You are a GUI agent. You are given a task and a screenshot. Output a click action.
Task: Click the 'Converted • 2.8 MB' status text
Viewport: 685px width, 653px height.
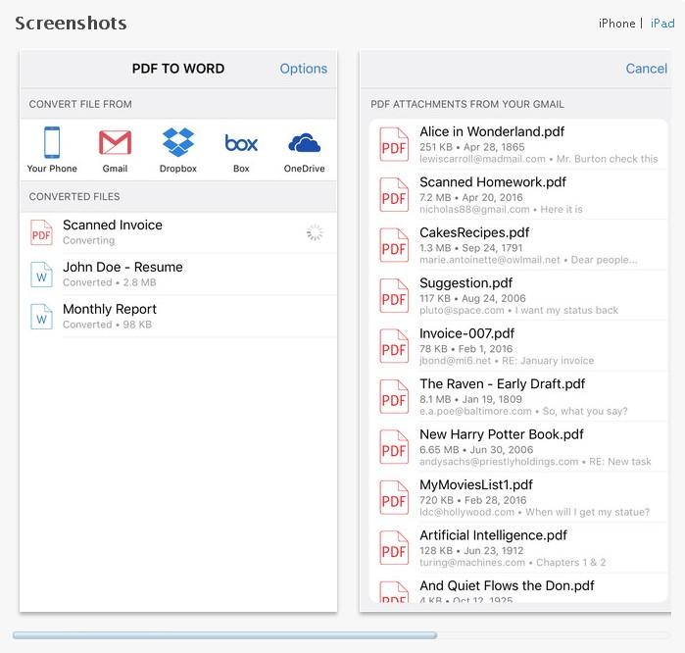point(109,282)
